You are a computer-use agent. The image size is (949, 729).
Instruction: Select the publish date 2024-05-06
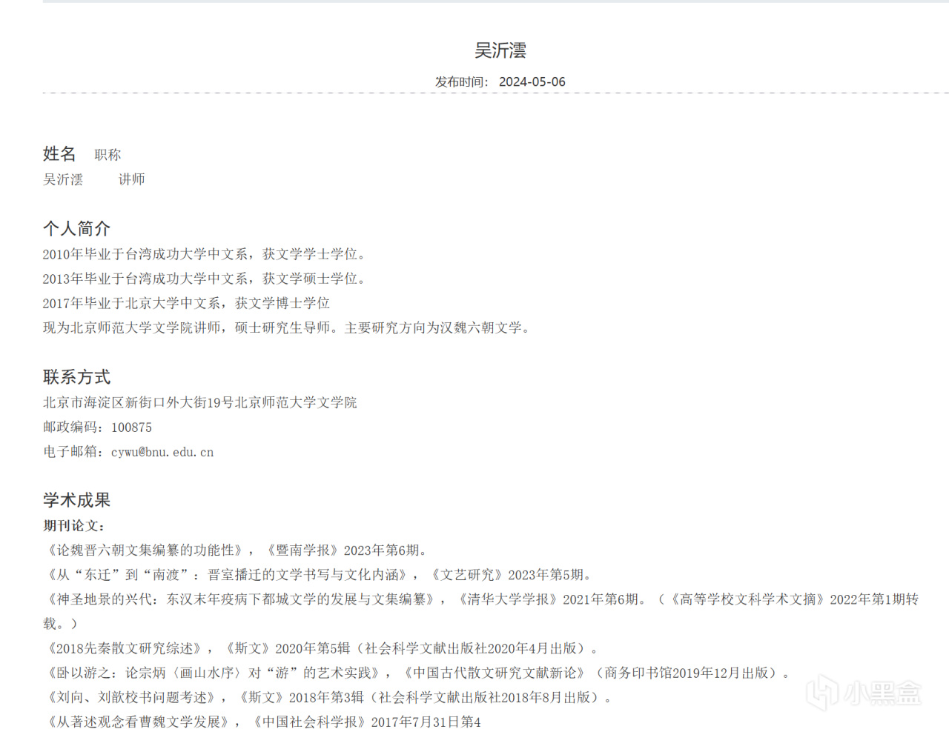pos(532,81)
